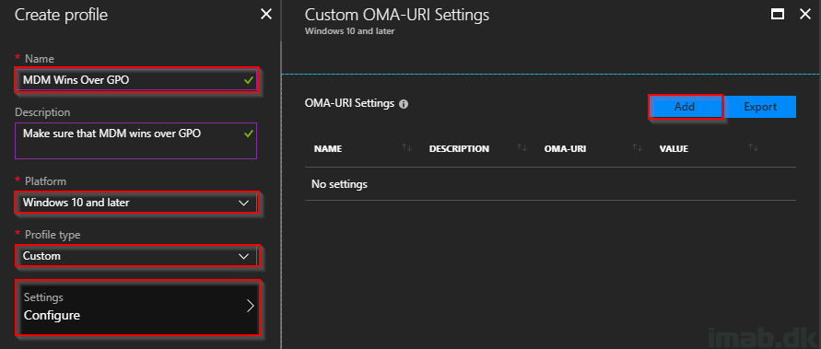The width and height of the screenshot is (821, 349).
Task: Focus the Name input field
Action: [x=136, y=80]
